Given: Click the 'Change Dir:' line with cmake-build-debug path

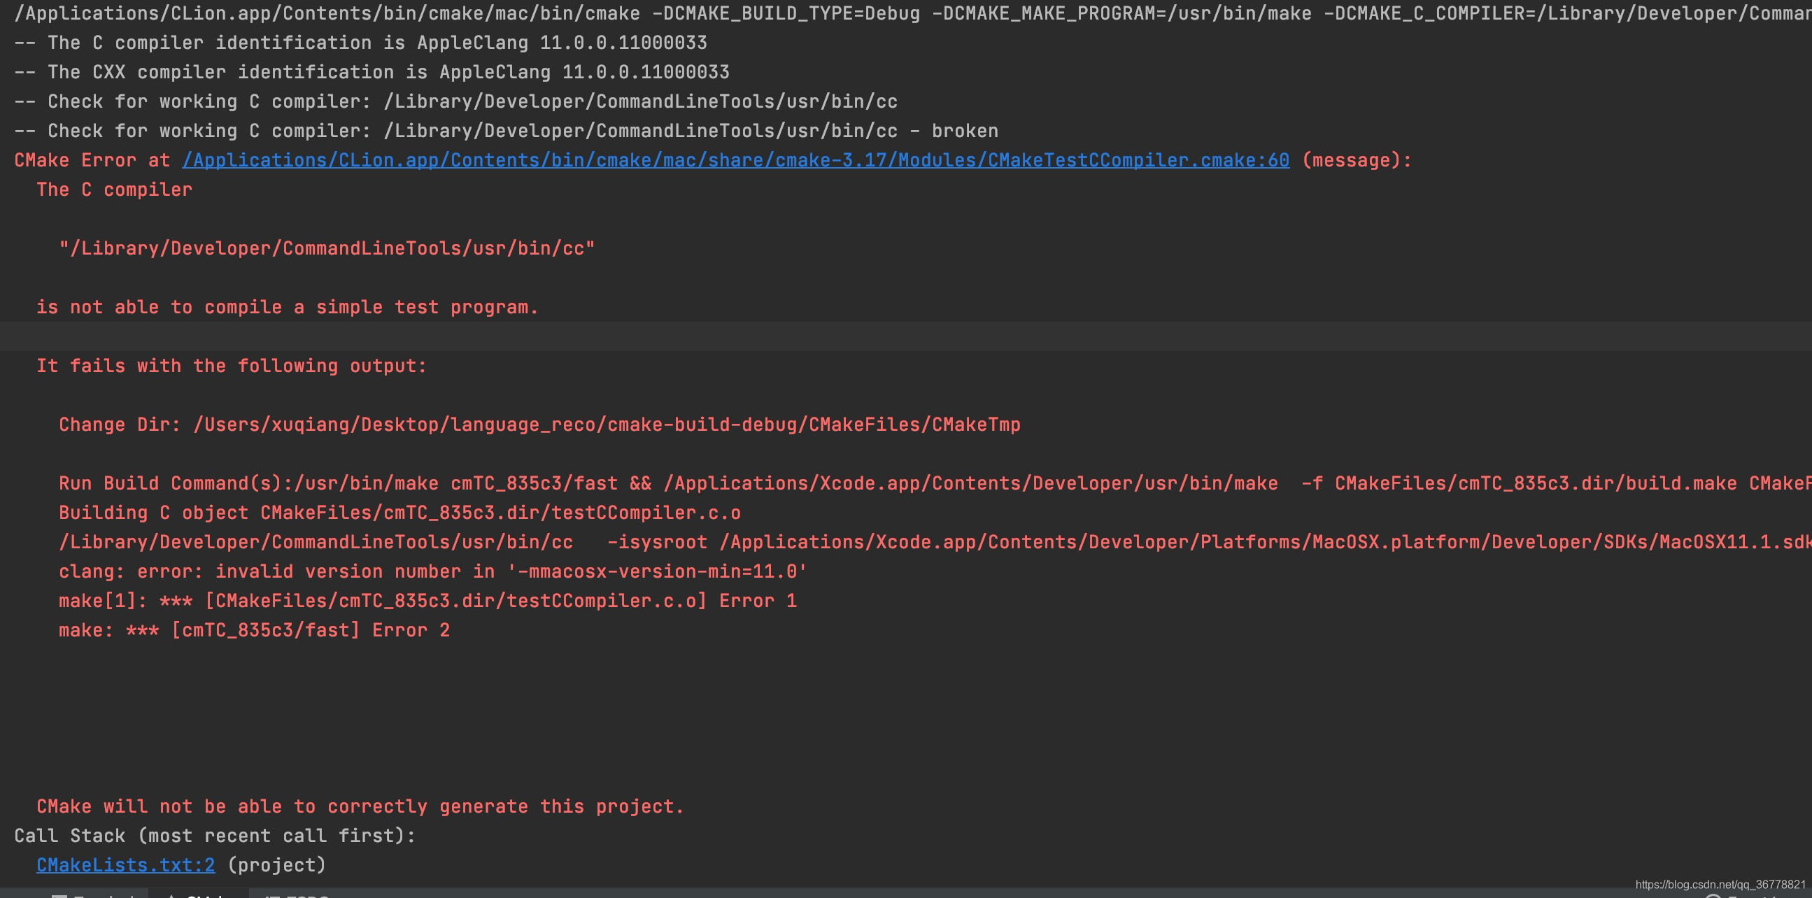Looking at the screenshot, I should (539, 425).
